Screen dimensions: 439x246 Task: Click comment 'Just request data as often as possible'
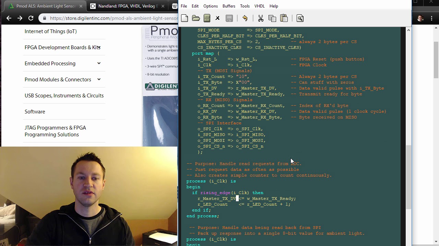247,169
